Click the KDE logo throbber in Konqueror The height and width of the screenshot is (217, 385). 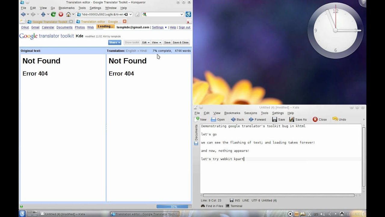coord(188,14)
